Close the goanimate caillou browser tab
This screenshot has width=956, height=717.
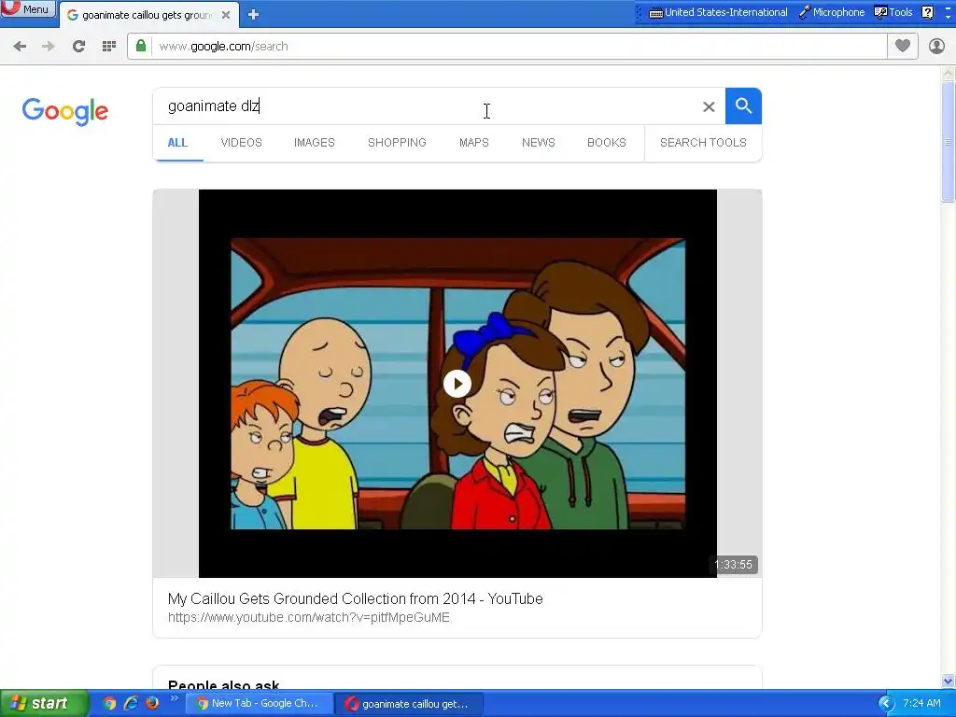point(226,15)
